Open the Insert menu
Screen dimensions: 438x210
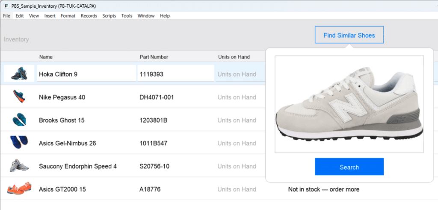point(50,16)
